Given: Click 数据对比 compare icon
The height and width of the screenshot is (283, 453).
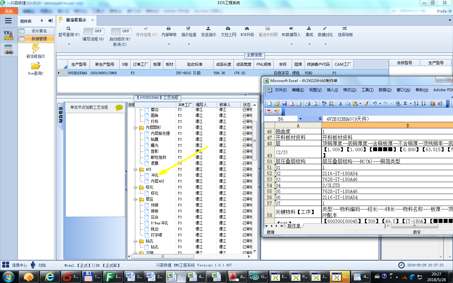Looking at the screenshot, I should click(x=325, y=29).
